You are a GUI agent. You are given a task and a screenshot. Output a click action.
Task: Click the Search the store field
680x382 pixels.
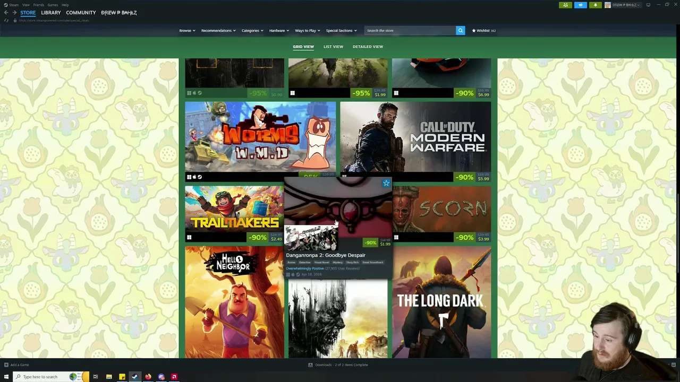click(x=410, y=30)
